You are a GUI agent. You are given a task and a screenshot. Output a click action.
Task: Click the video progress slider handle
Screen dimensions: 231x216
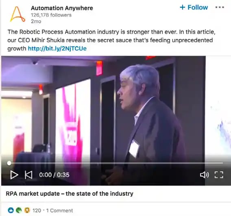click(x=9, y=163)
